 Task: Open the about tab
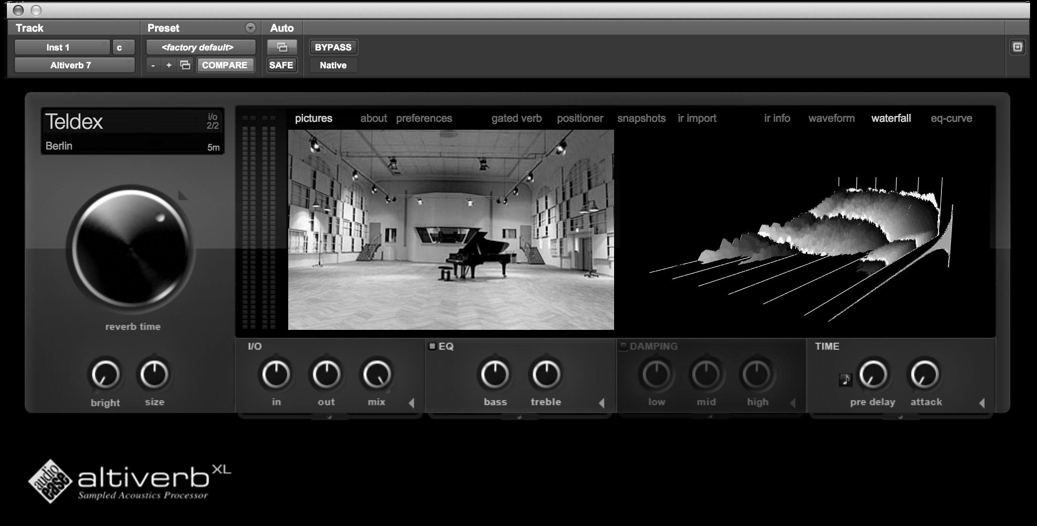click(x=373, y=118)
